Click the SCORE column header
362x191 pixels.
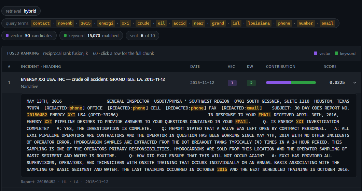pyautogui.click(x=330, y=67)
